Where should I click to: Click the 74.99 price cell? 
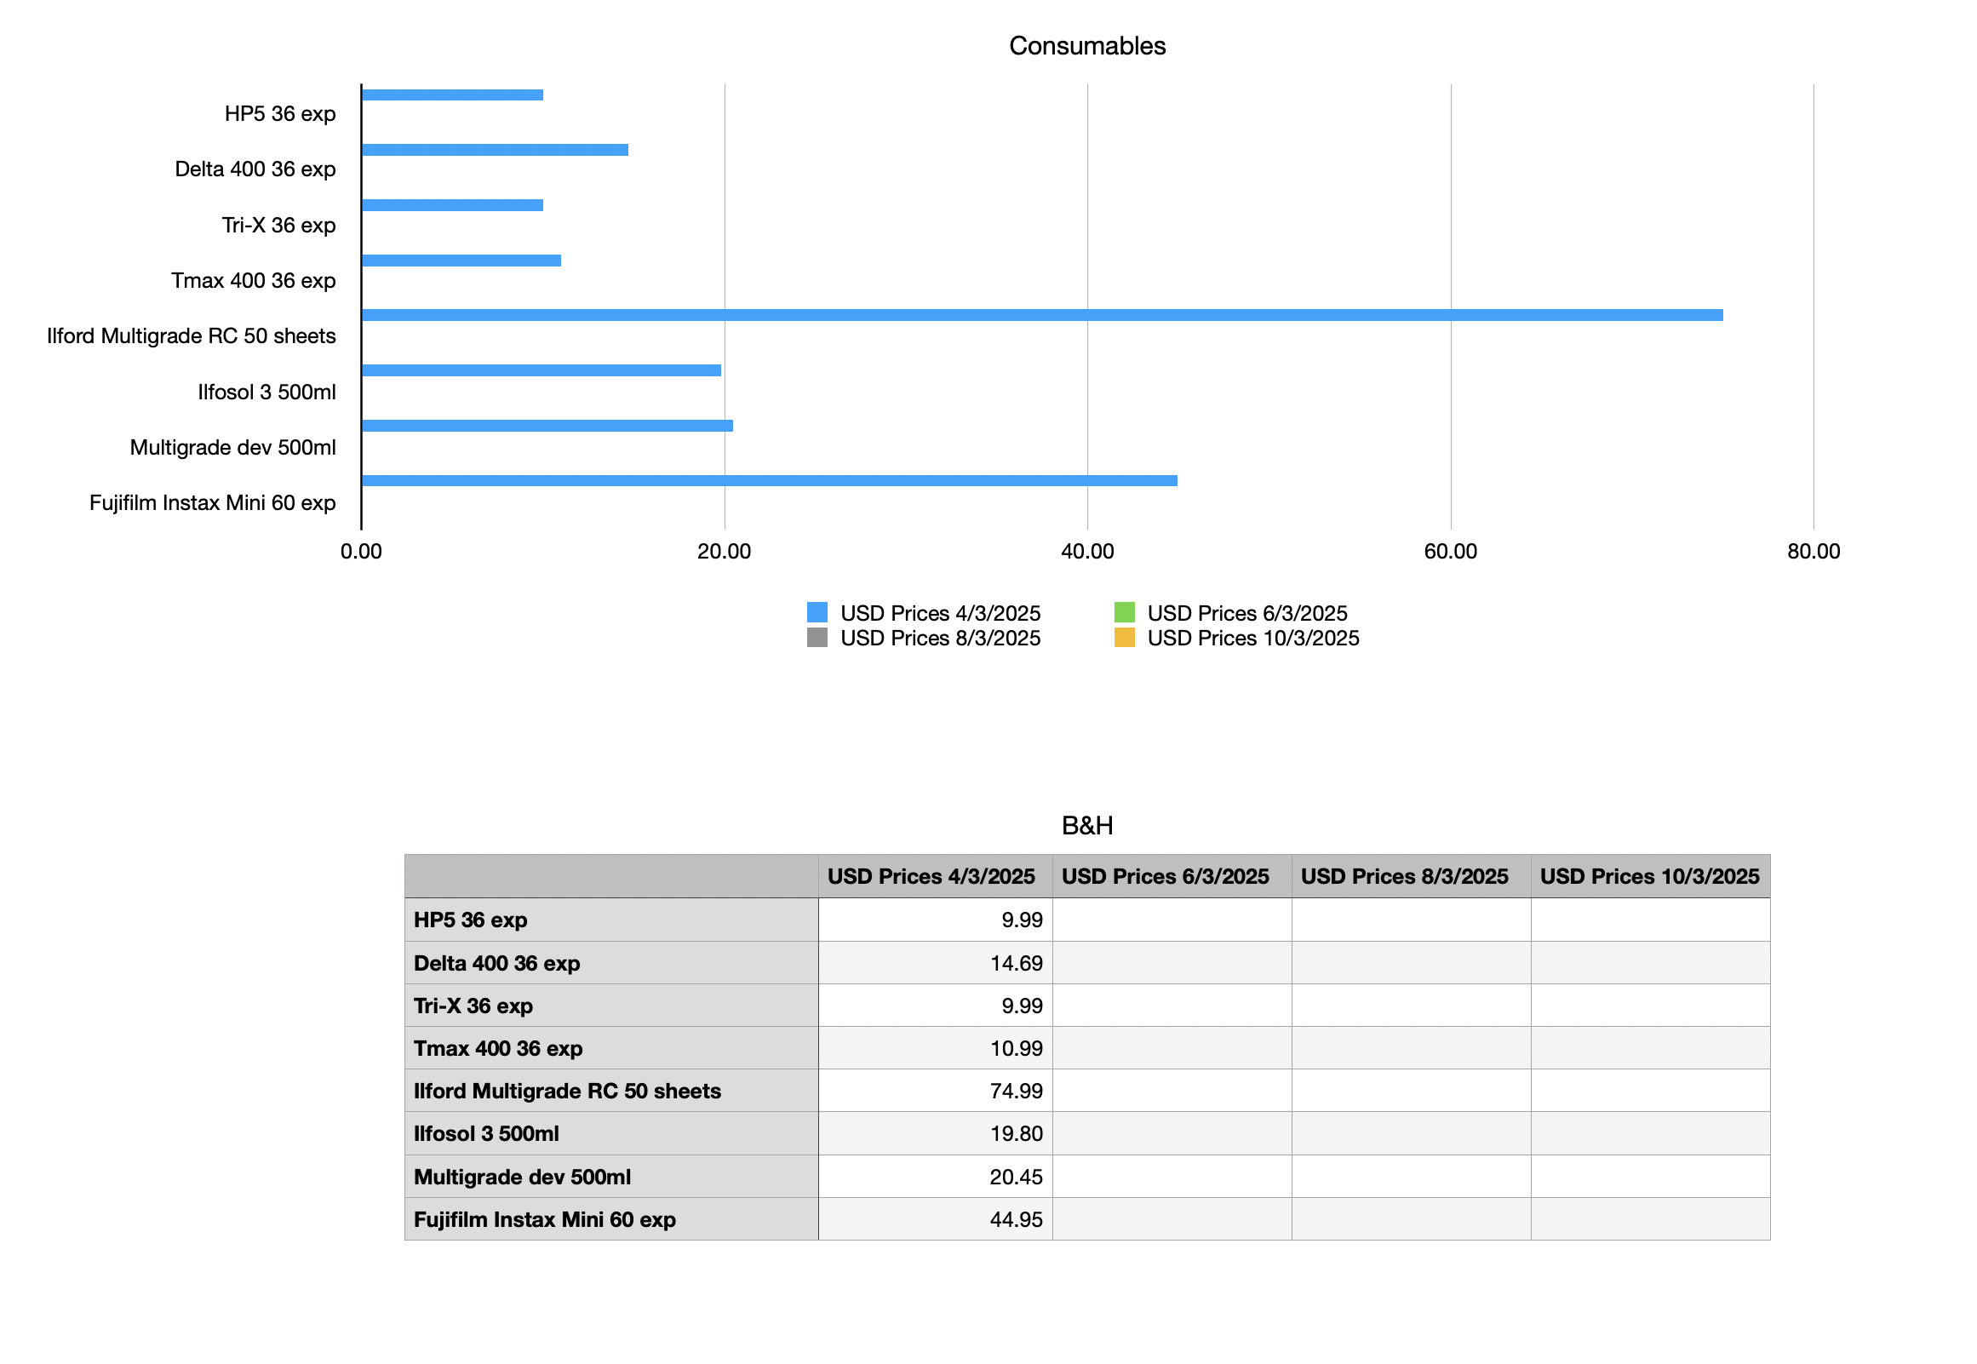click(x=936, y=1092)
